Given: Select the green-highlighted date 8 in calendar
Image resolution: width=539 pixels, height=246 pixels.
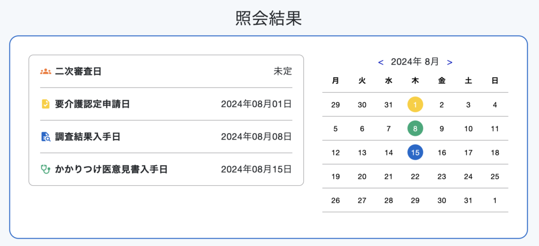Looking at the screenshot, I should [x=415, y=129].
